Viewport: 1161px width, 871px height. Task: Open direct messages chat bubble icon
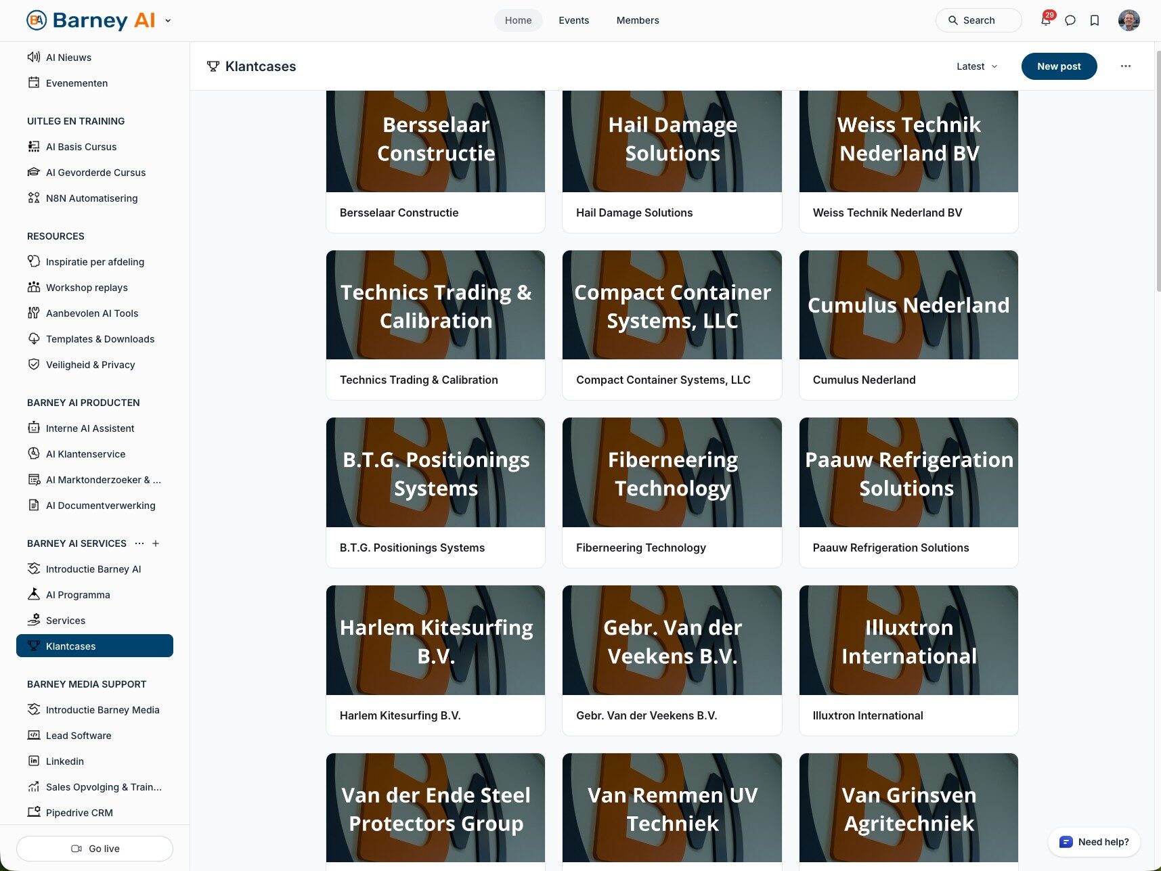coord(1070,20)
